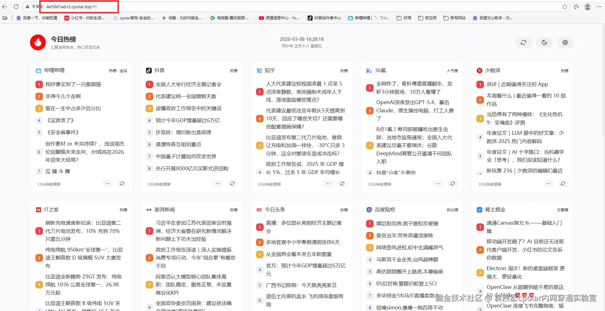Toggle dark mode moon icon
Image resolution: width=605 pixels, height=311 pixels.
[x=544, y=42]
